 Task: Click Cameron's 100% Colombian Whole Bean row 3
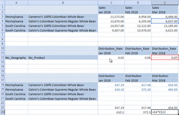63,17
